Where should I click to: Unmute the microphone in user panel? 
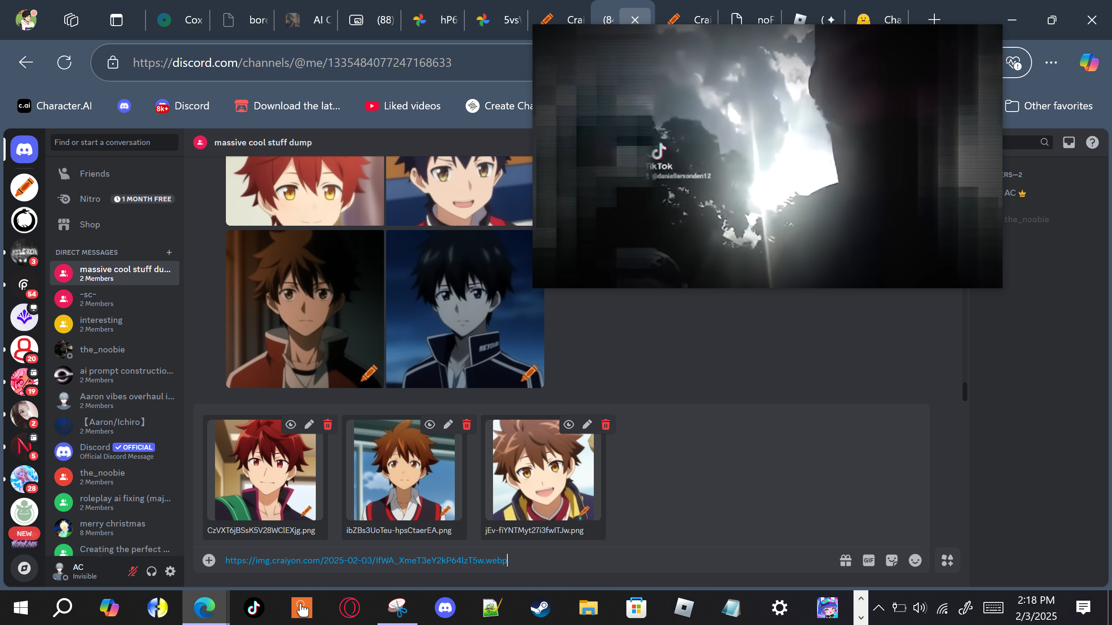point(132,571)
